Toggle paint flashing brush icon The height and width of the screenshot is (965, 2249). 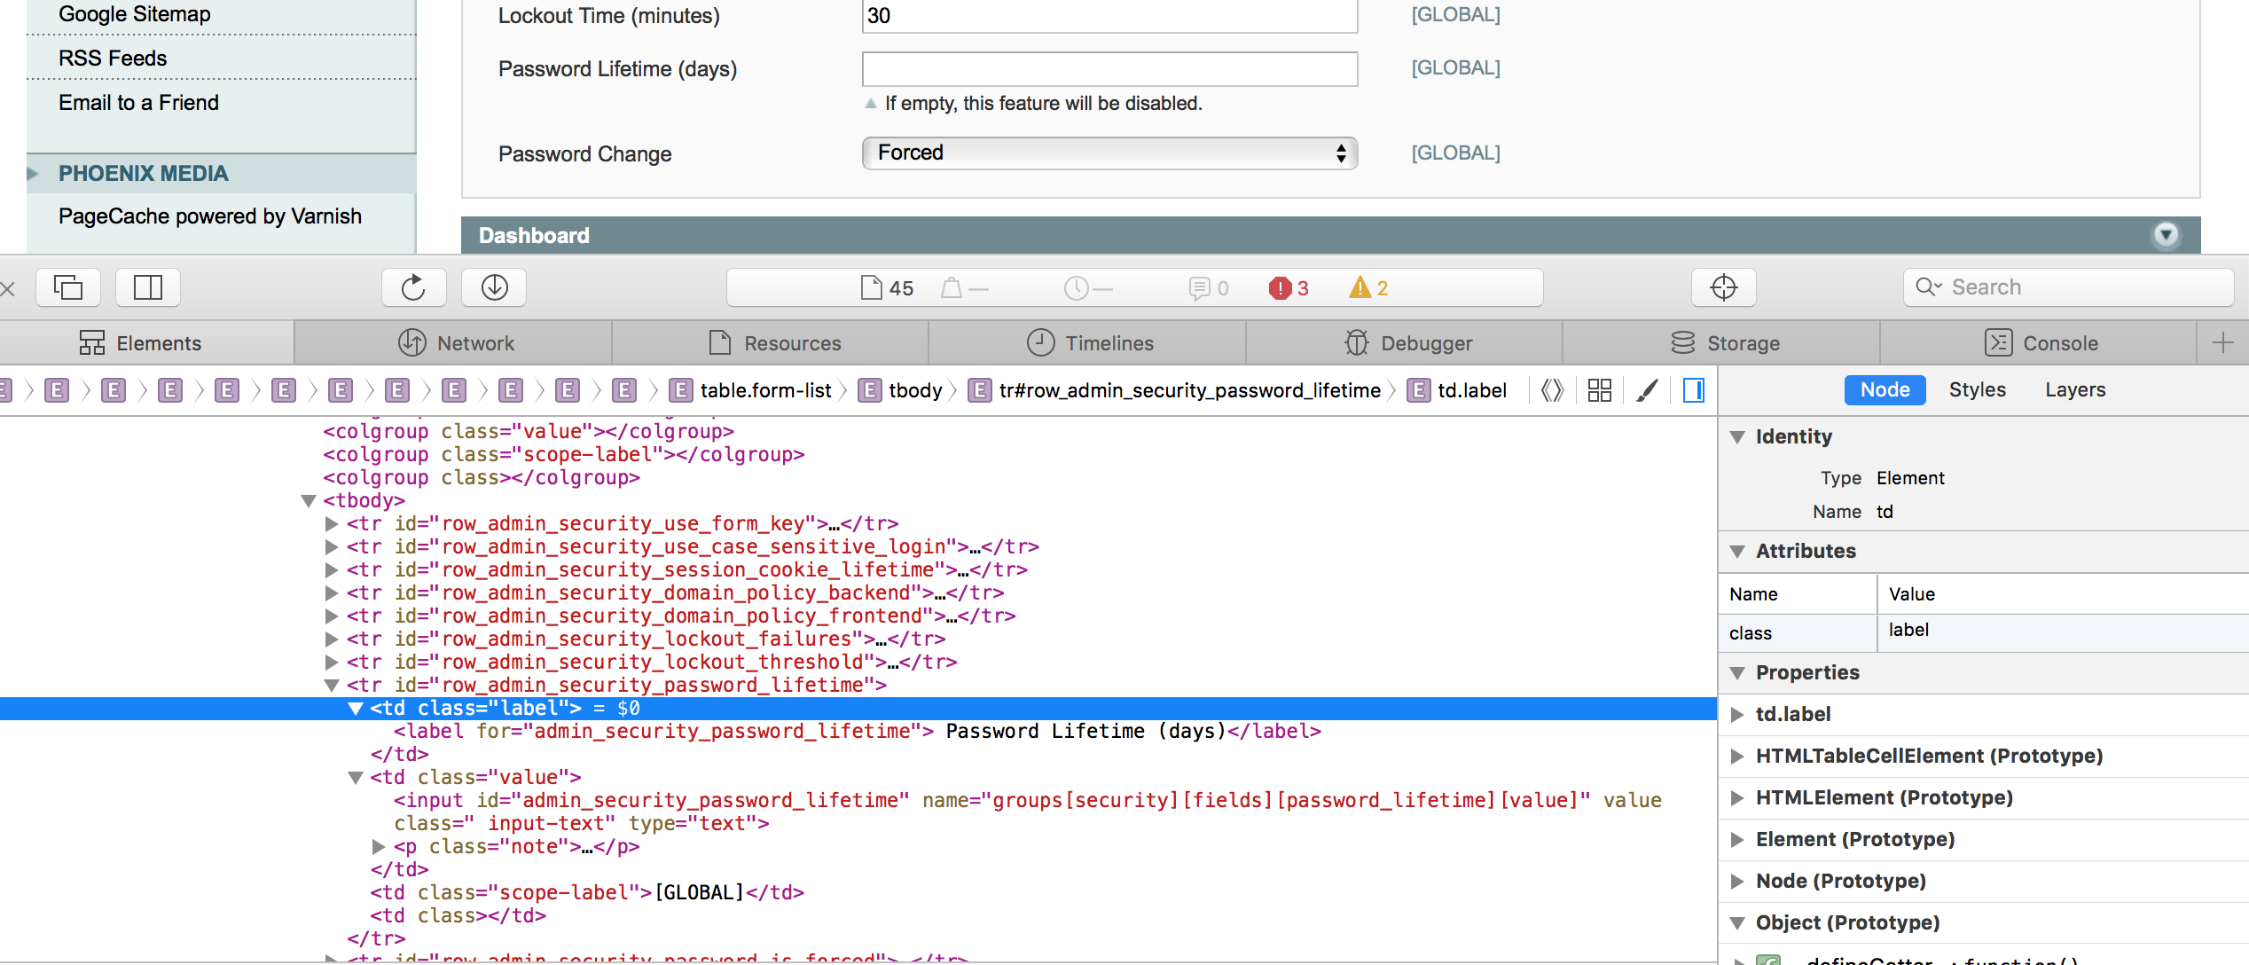point(1647,390)
